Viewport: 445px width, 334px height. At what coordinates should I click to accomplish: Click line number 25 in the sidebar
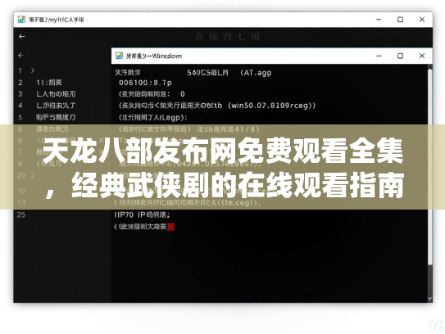(x=21, y=214)
